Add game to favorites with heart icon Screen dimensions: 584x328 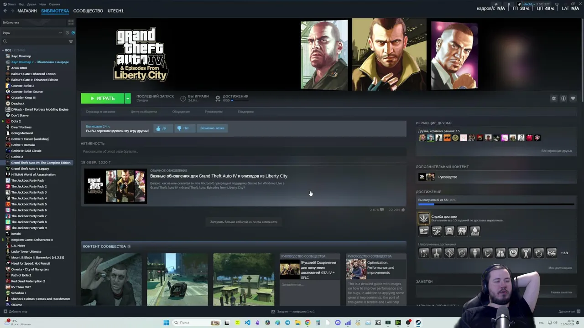click(573, 98)
